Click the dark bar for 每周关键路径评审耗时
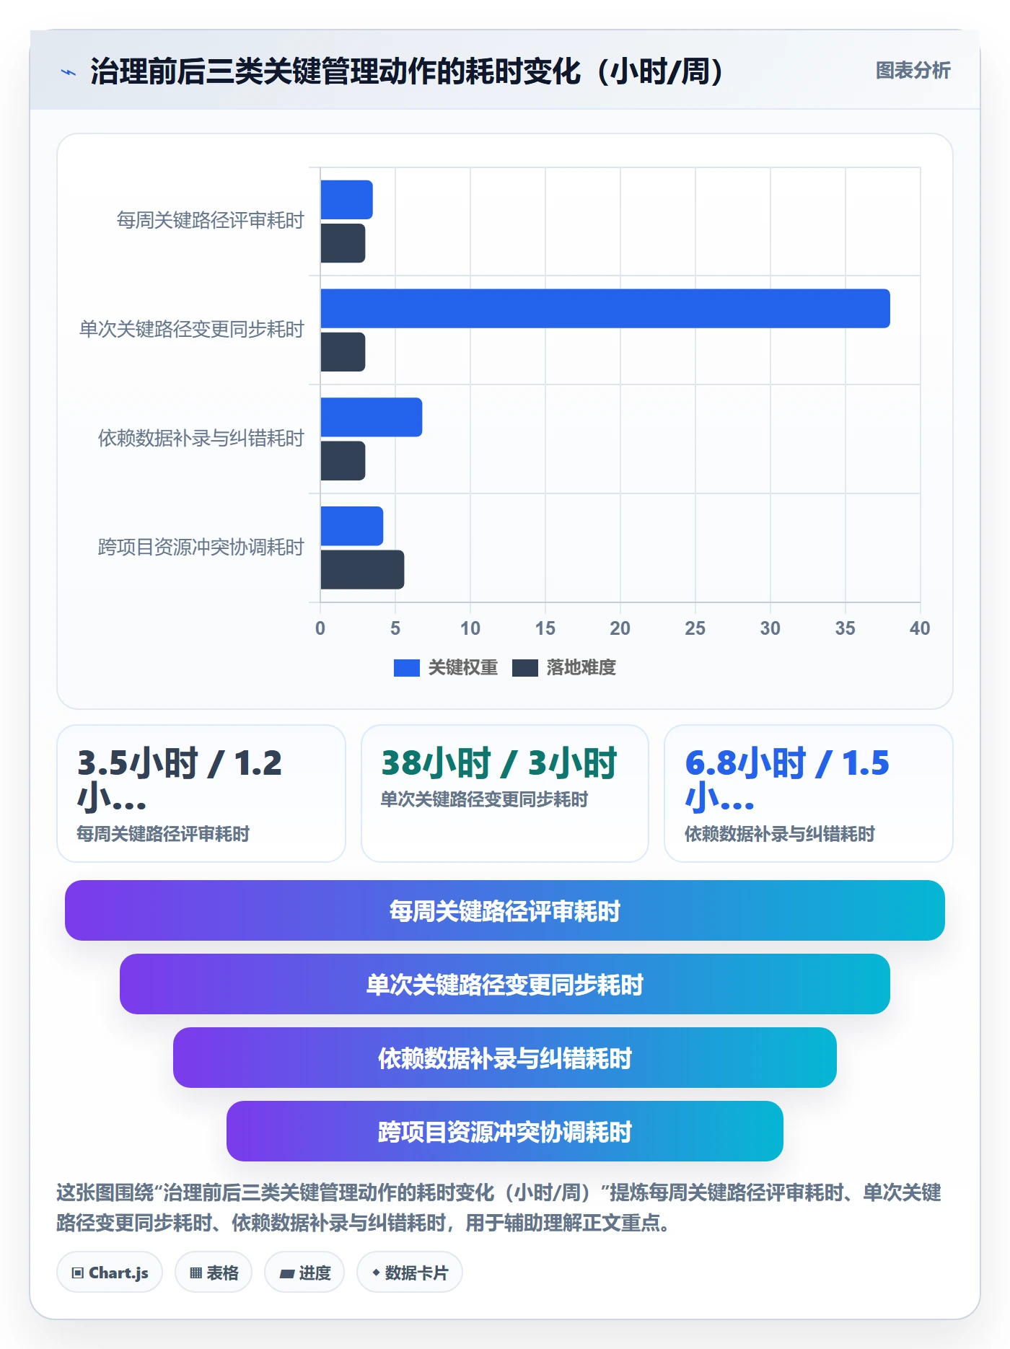The image size is (1010, 1349). 343,243
